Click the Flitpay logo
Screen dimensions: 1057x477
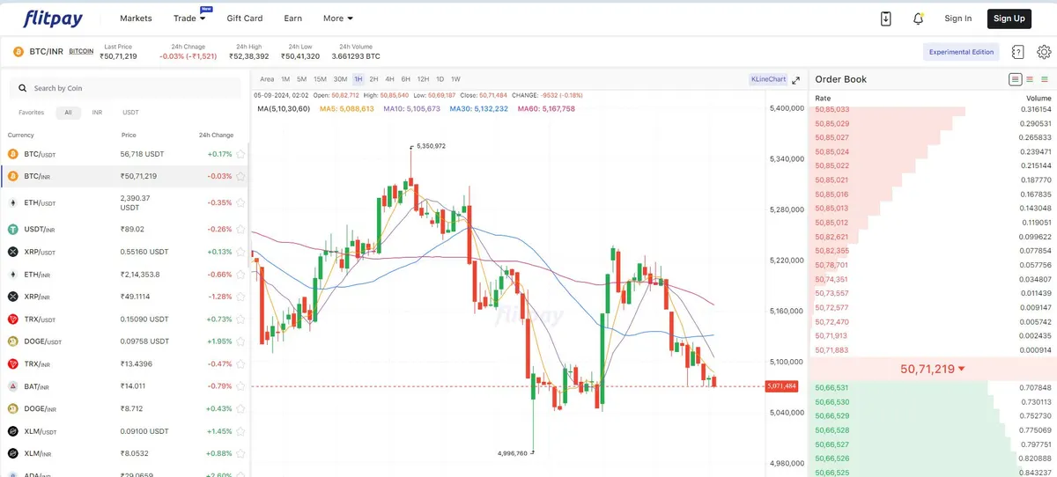54,18
